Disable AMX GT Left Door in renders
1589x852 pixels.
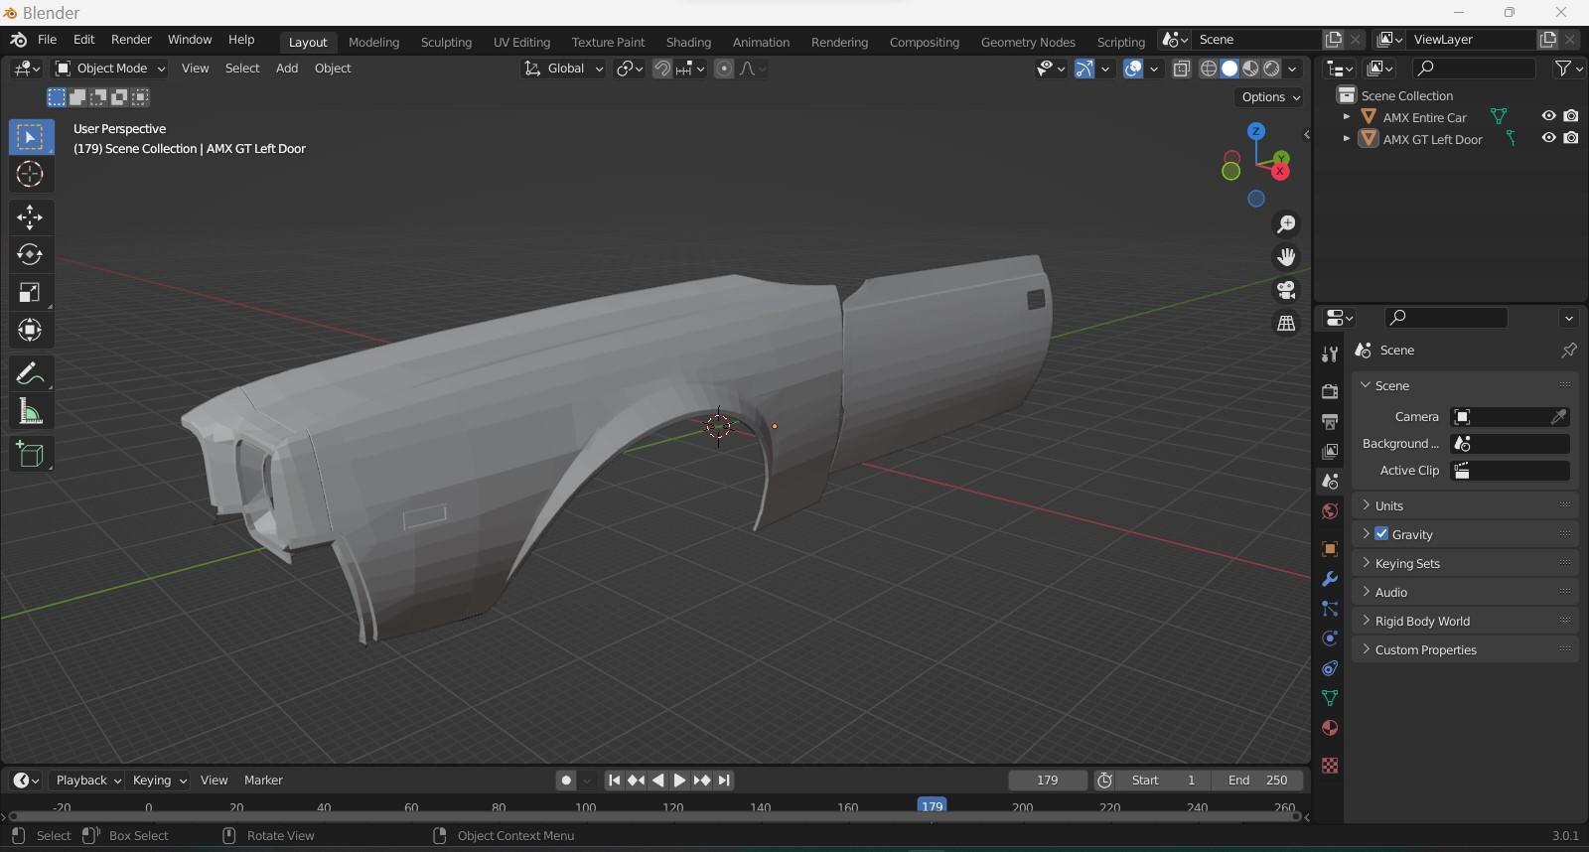[1571, 138]
